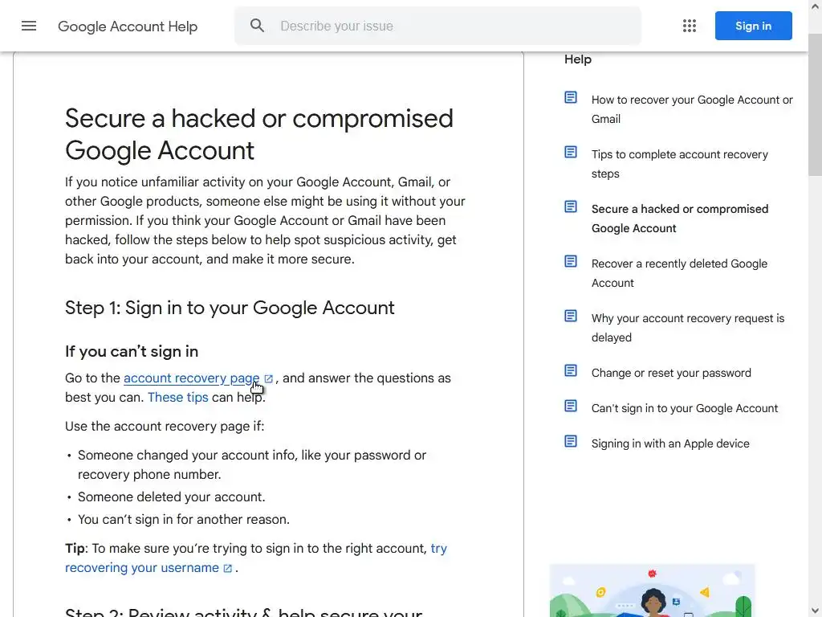Click the article icon beside 'Tips to complete'
This screenshot has width=822, height=617.
tap(571, 152)
